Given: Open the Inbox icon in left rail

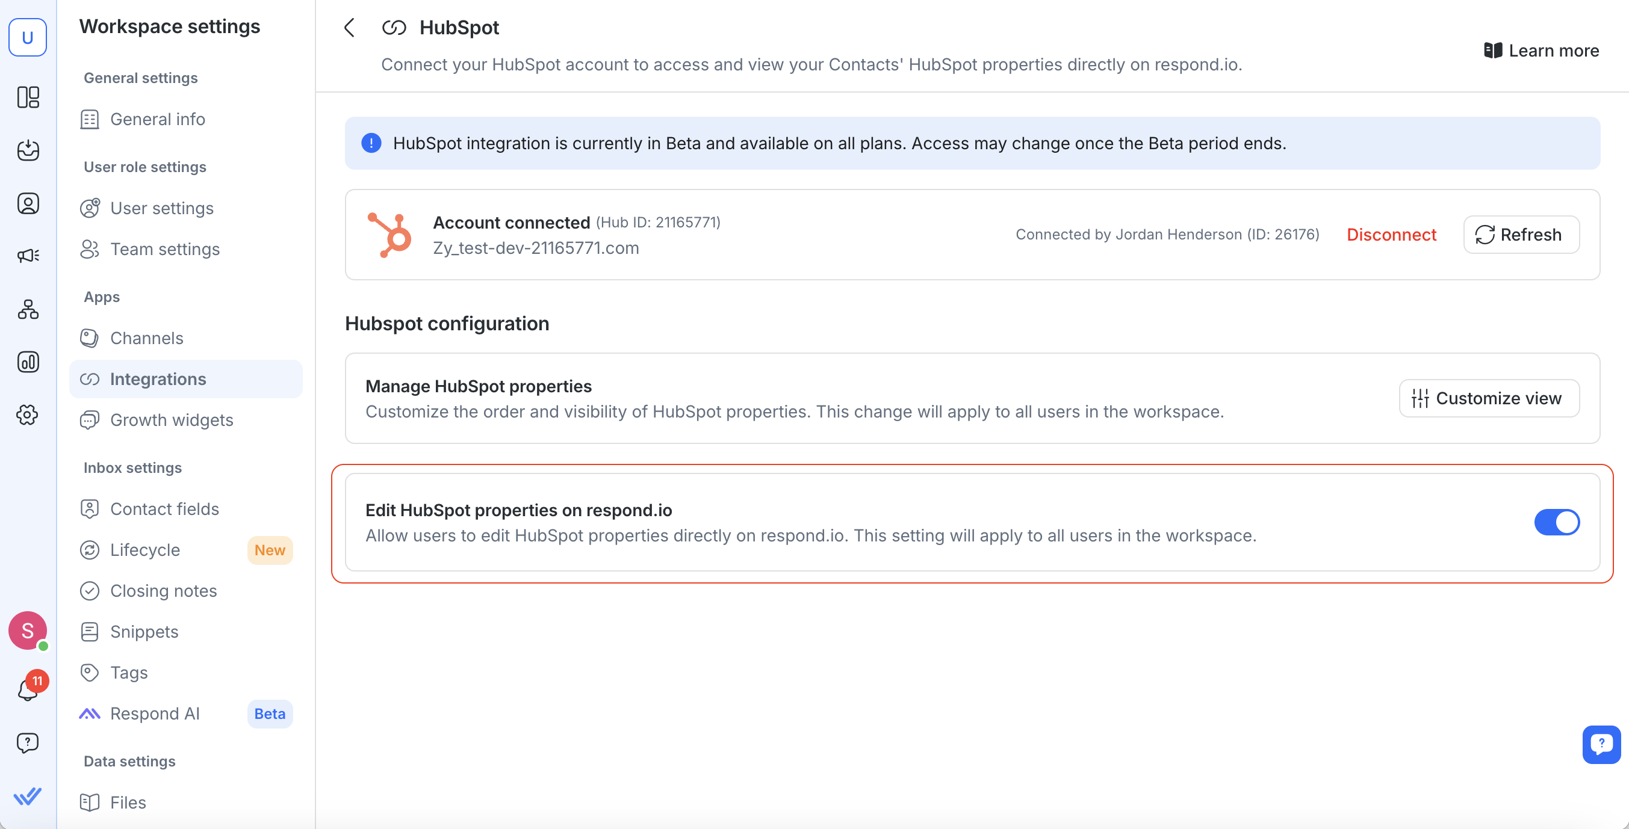Looking at the screenshot, I should click(x=28, y=150).
